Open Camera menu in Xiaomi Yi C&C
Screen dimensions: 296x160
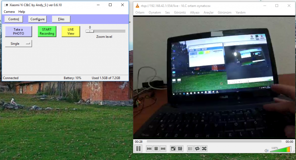[x=9, y=12]
